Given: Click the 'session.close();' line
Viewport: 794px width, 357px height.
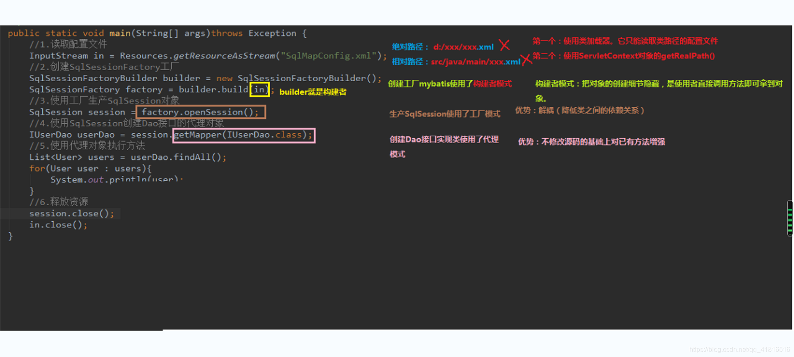Looking at the screenshot, I should pos(72,213).
